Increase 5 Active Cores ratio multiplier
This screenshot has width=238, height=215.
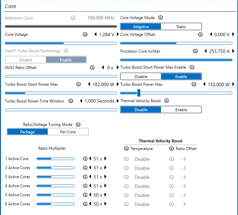pos(105,195)
